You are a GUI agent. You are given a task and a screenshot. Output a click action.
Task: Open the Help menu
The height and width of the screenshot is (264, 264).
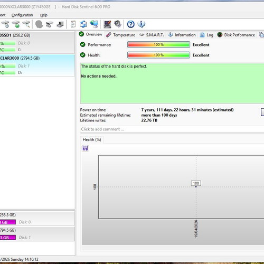[x=44, y=15]
